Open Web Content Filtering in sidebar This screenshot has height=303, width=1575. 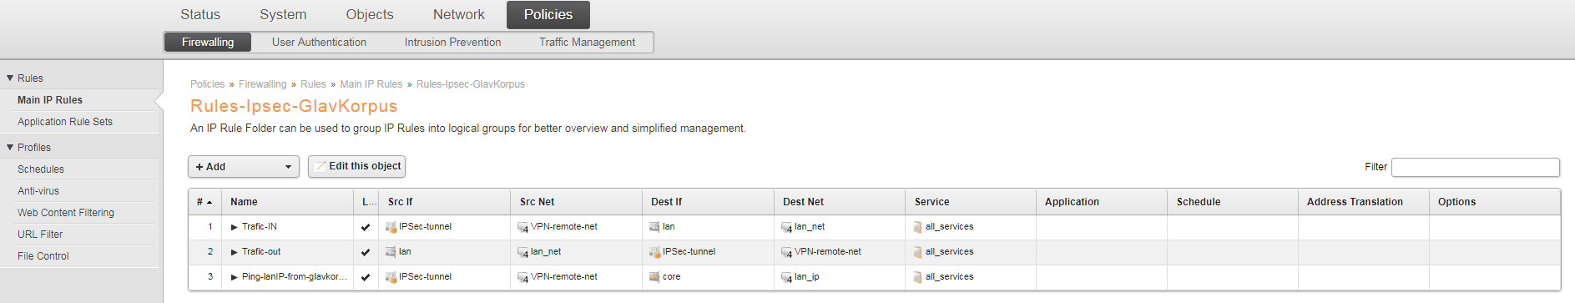click(66, 212)
